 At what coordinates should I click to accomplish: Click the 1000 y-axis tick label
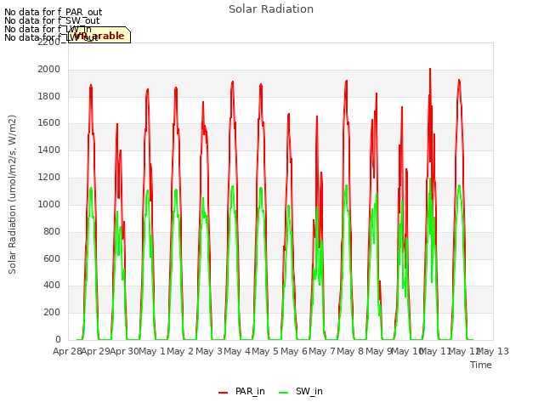coord(49,204)
